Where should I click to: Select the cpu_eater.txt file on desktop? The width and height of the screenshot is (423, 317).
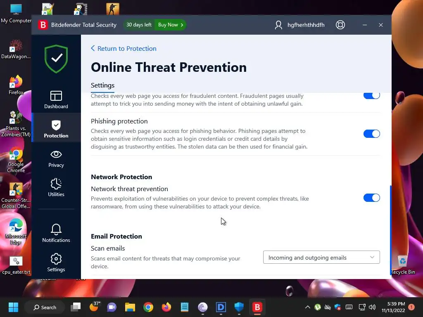click(x=16, y=265)
